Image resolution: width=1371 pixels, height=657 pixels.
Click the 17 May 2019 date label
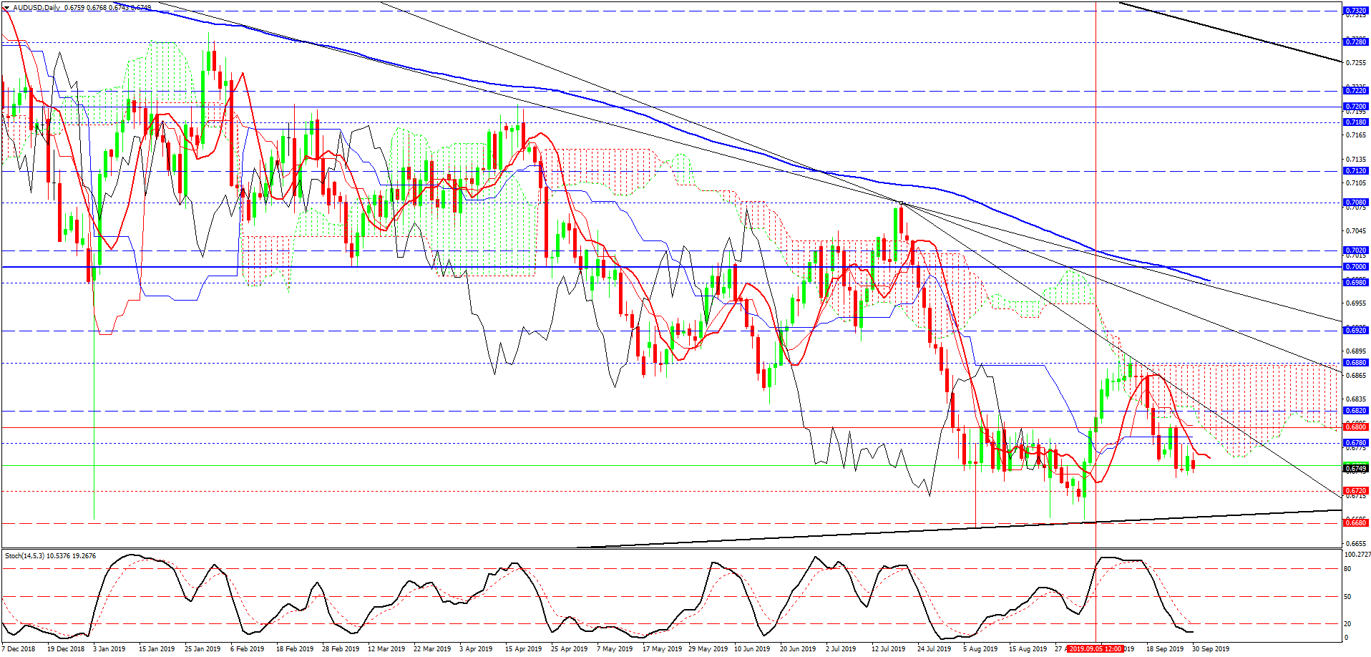(661, 649)
